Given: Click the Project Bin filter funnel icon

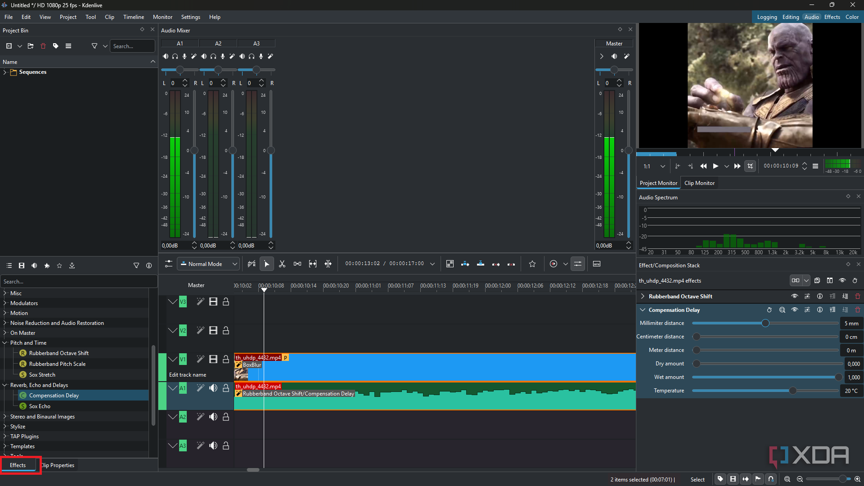Looking at the screenshot, I should pos(94,46).
